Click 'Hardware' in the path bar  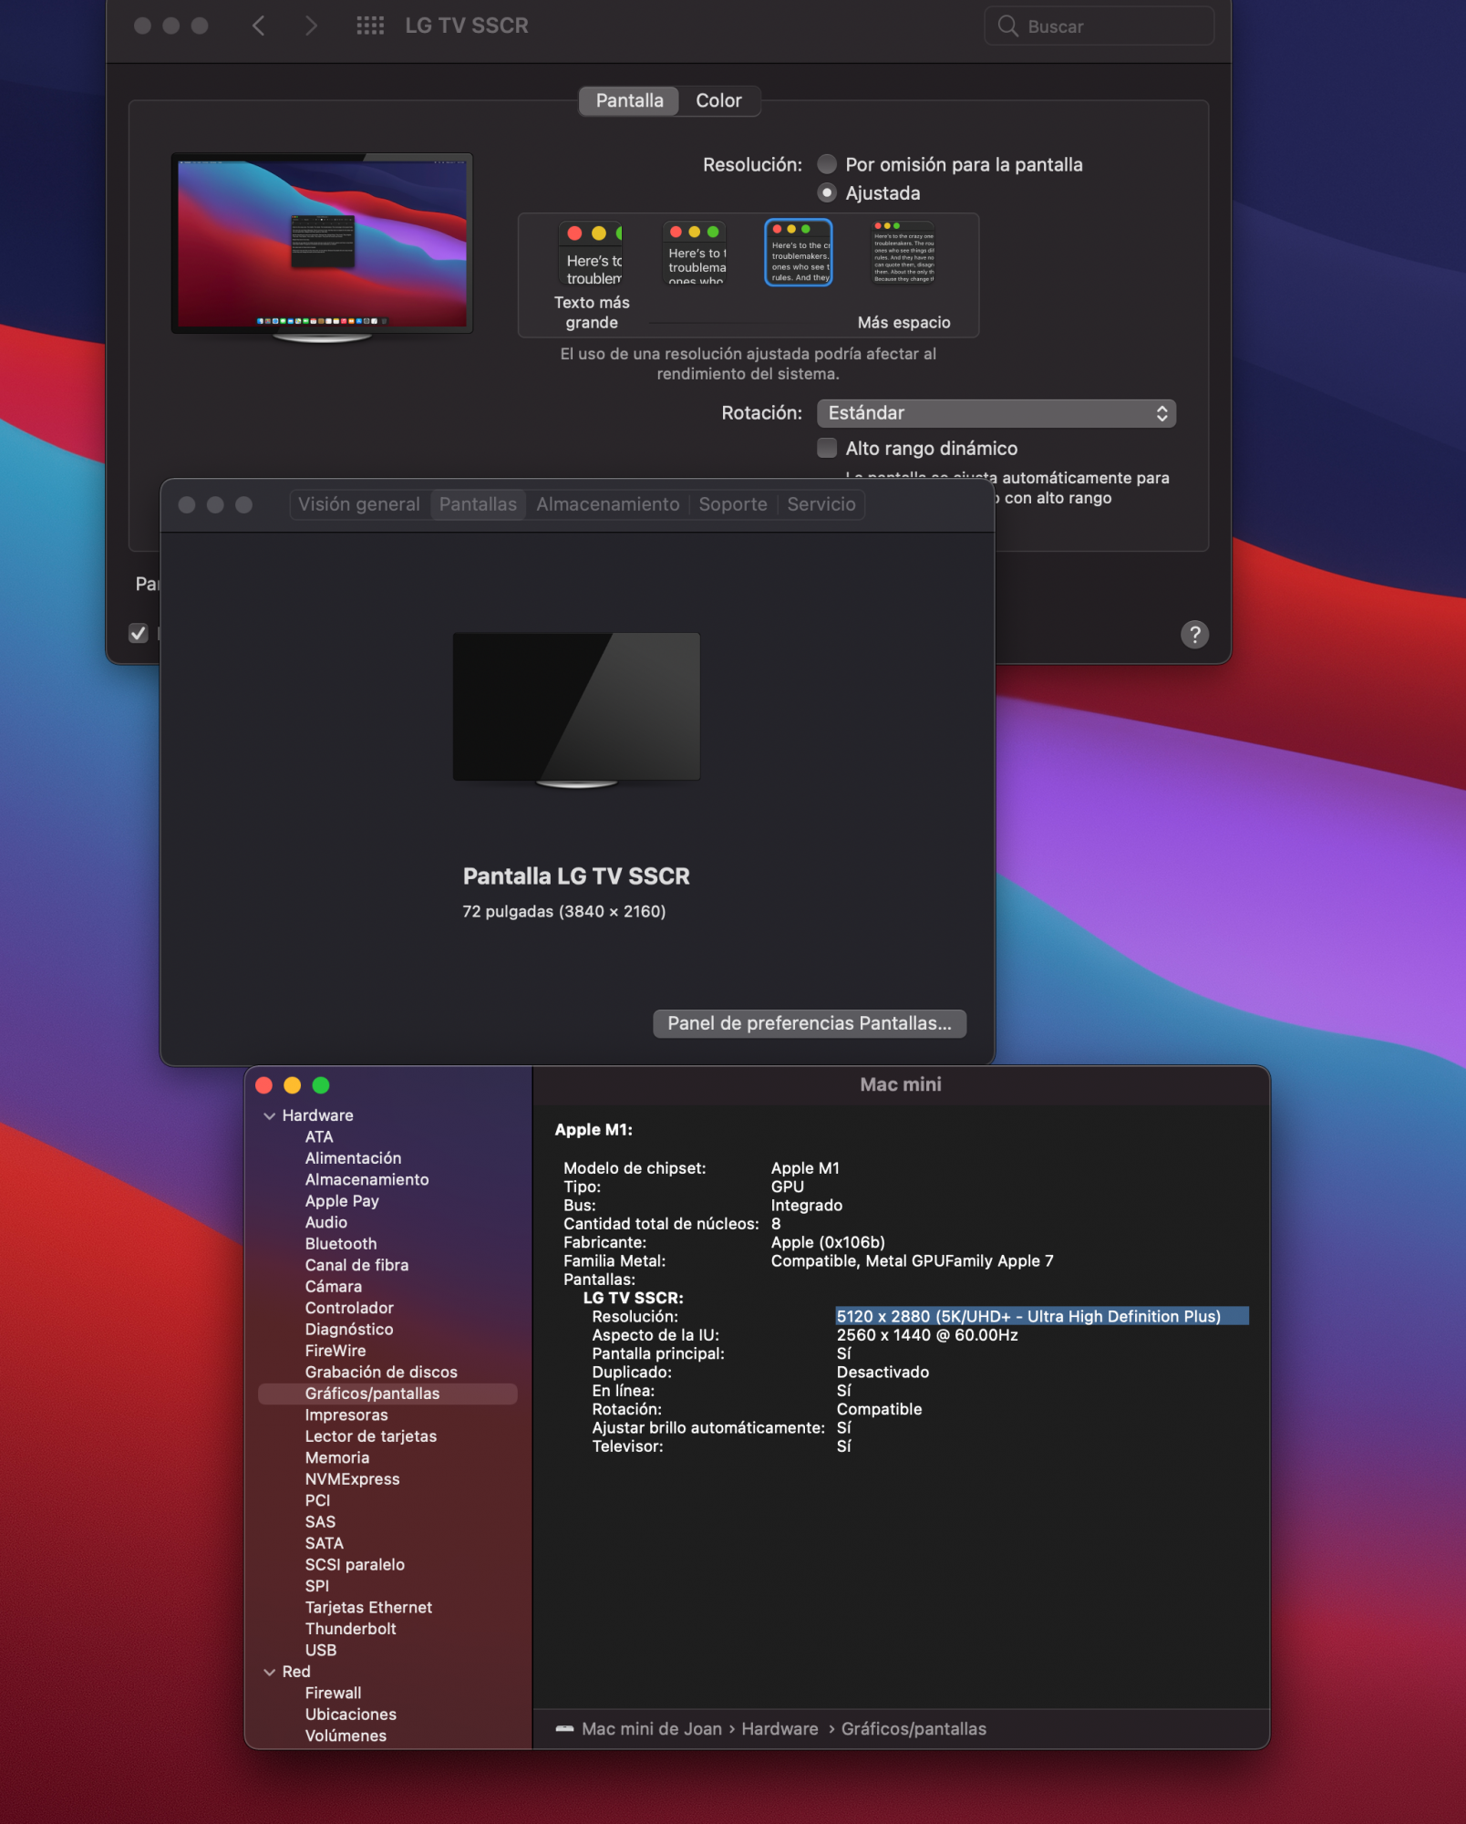779,1728
